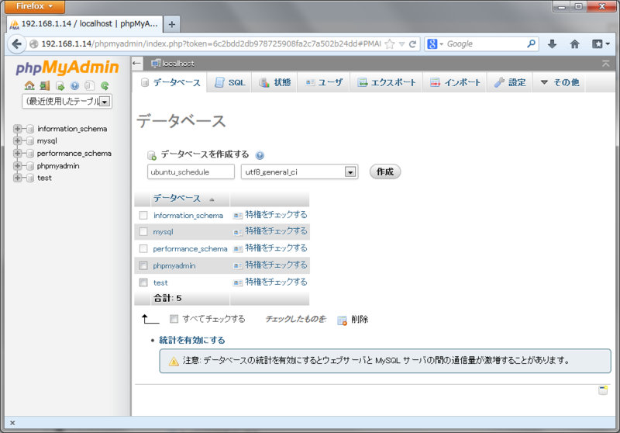Click the bookmark star in URL bar
This screenshot has height=433, width=620.
coord(390,44)
